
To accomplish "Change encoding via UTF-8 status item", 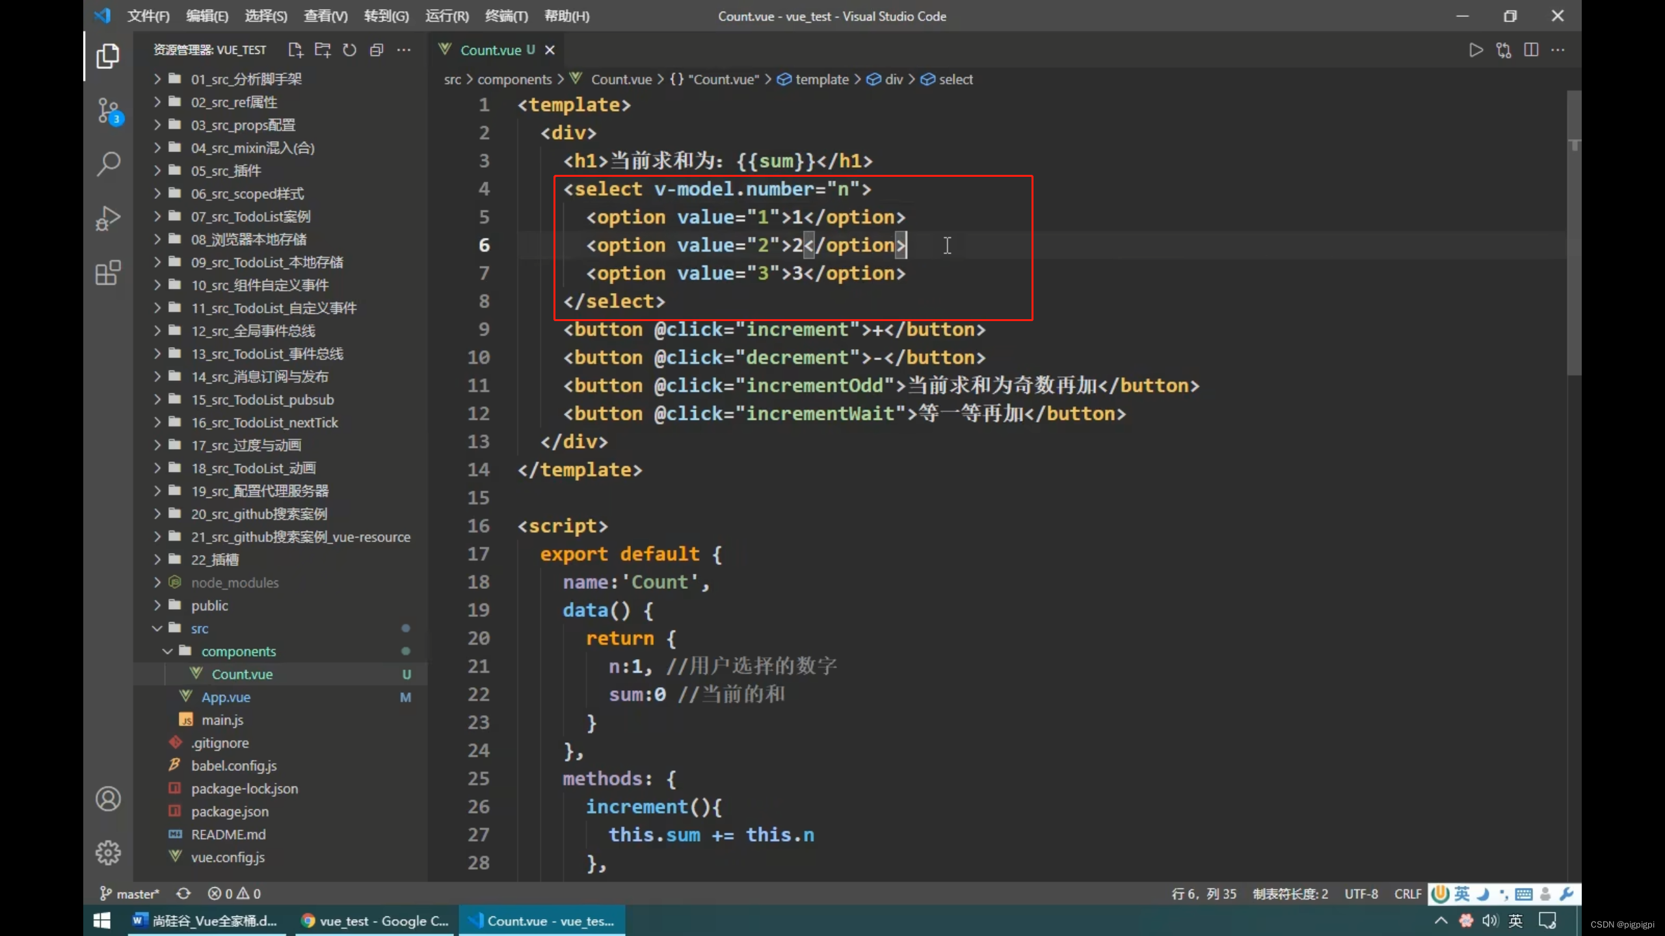I will pyautogui.click(x=1361, y=894).
